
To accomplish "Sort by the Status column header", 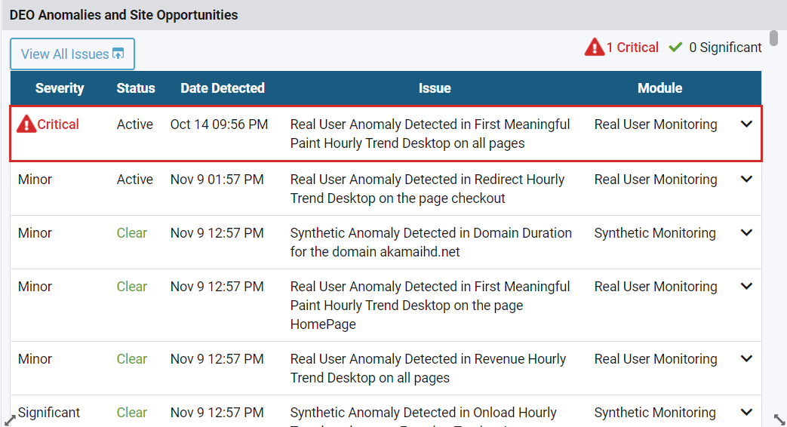I will 136,88.
